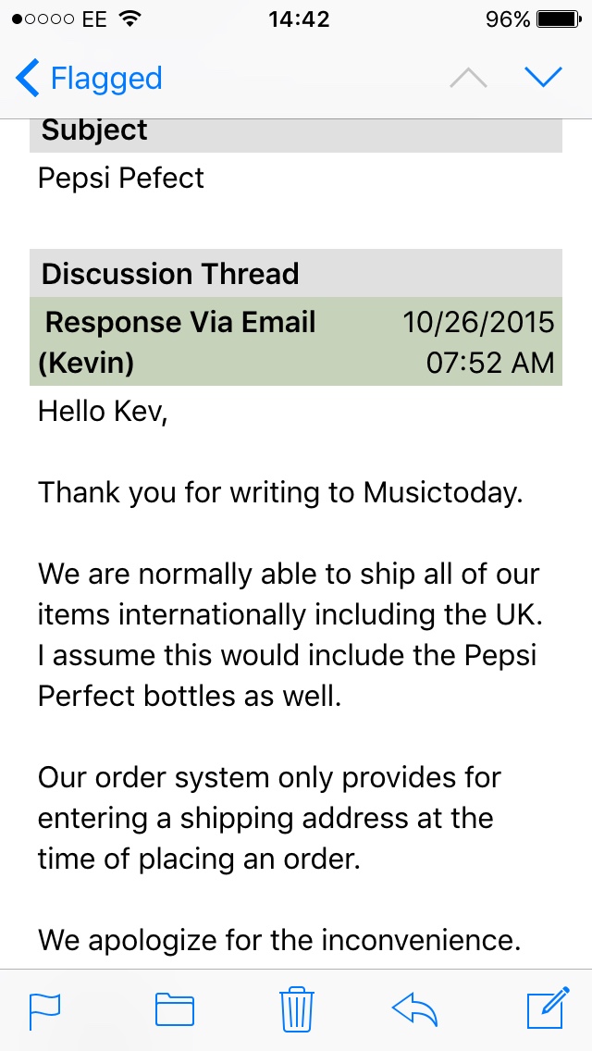The height and width of the screenshot is (1051, 592).
Task: Tap the Hello Kev greeting line
Action: pyautogui.click(x=102, y=411)
